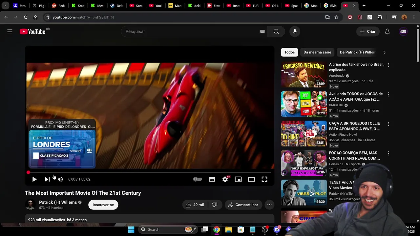420x236 pixels.
Task: Open Patrick (H) Willems channel name
Action: pyautogui.click(x=58, y=202)
